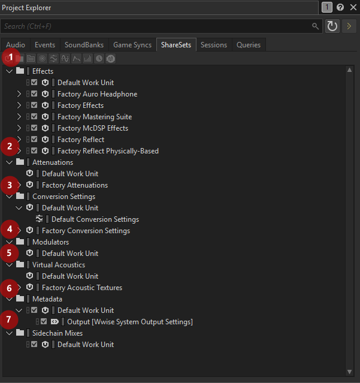Click the help question mark icon
The image size is (360, 383).
tap(340, 7)
